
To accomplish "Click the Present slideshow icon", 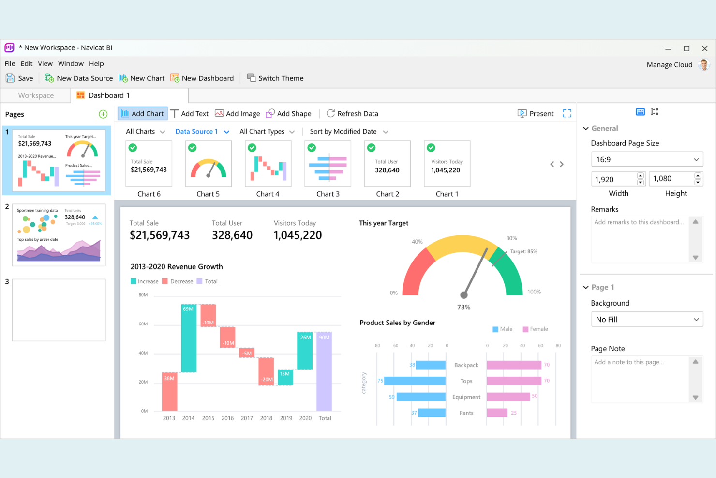I will click(522, 113).
